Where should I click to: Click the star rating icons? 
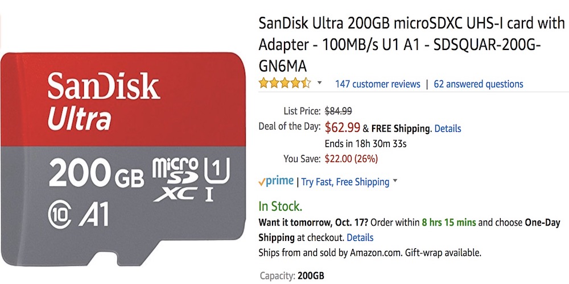pos(284,83)
